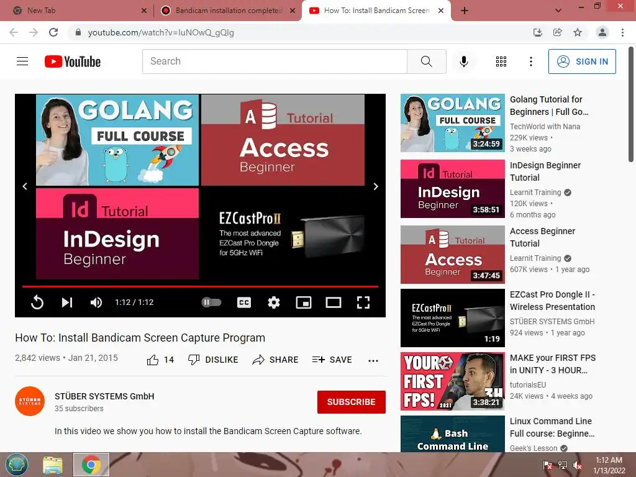
Task: Open the muted volume tray icon
Action: 577,465
